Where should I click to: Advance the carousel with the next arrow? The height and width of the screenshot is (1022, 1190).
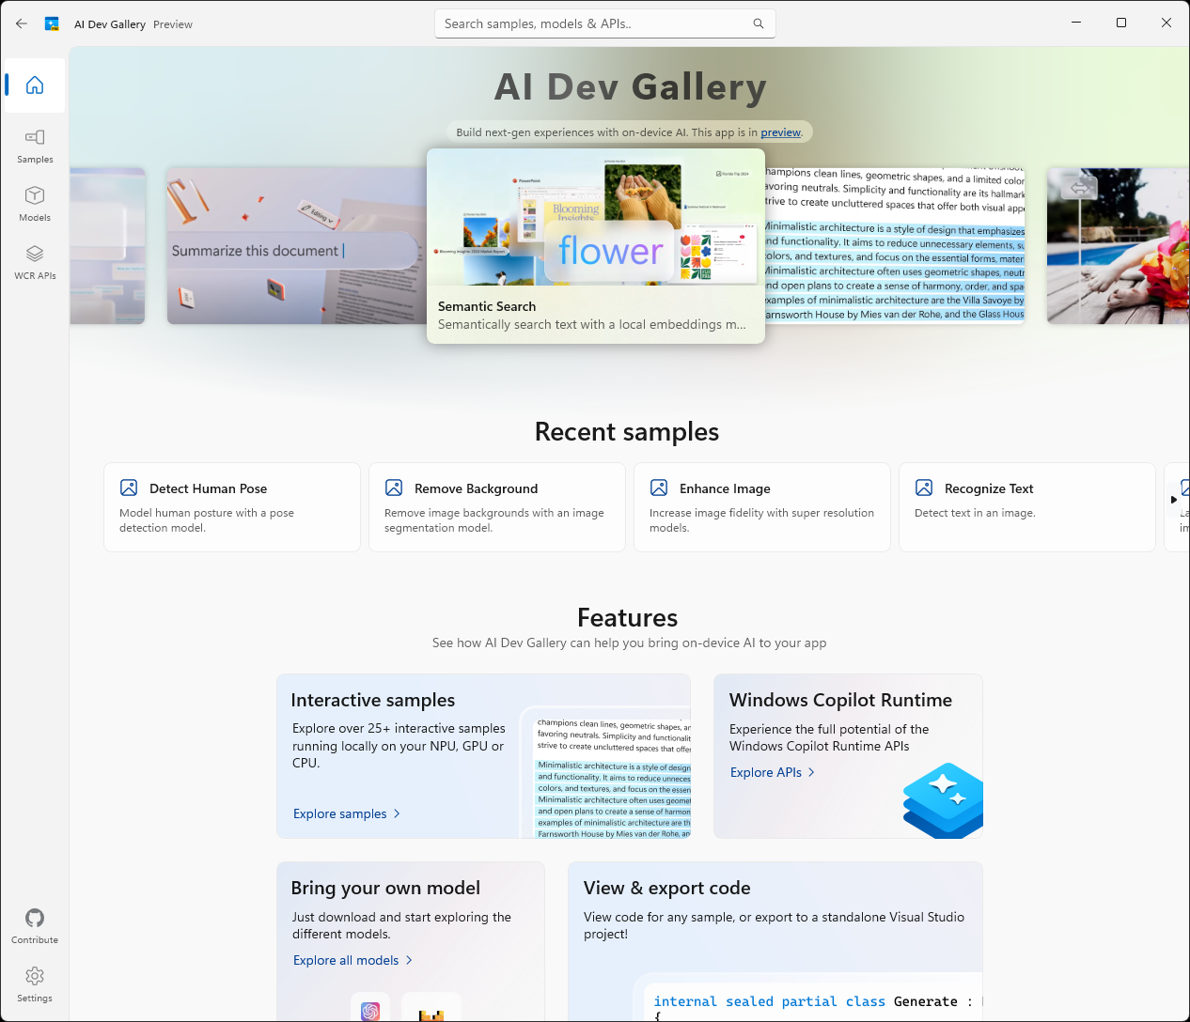[1175, 500]
